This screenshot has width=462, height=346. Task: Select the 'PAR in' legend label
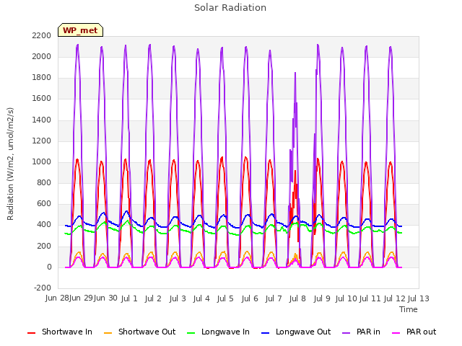[x=368, y=332]
